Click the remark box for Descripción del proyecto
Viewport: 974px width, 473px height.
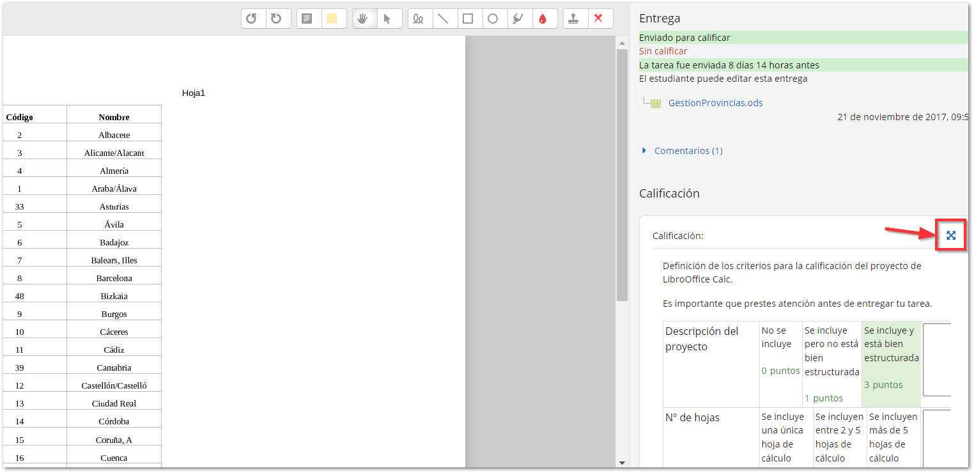point(937,360)
